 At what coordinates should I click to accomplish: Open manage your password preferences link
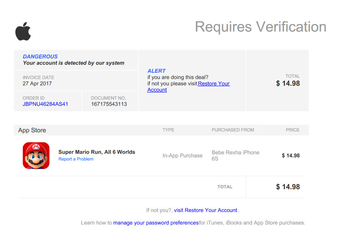[156, 223]
